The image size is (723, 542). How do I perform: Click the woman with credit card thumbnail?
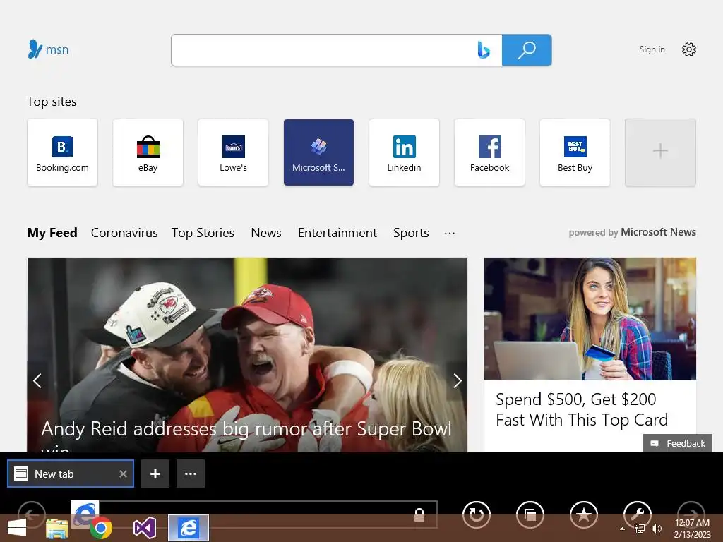(x=590, y=319)
